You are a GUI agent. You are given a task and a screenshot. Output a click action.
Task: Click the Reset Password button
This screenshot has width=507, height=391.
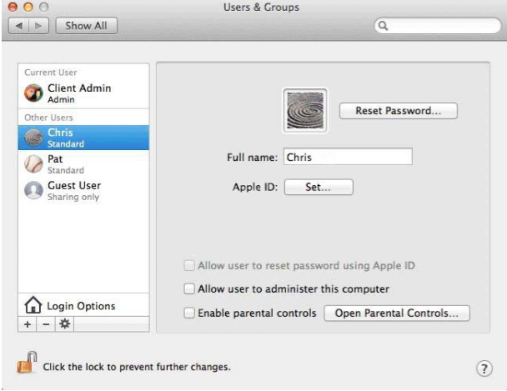pyautogui.click(x=399, y=111)
